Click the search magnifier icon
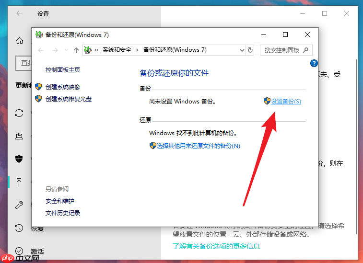 click(306, 50)
